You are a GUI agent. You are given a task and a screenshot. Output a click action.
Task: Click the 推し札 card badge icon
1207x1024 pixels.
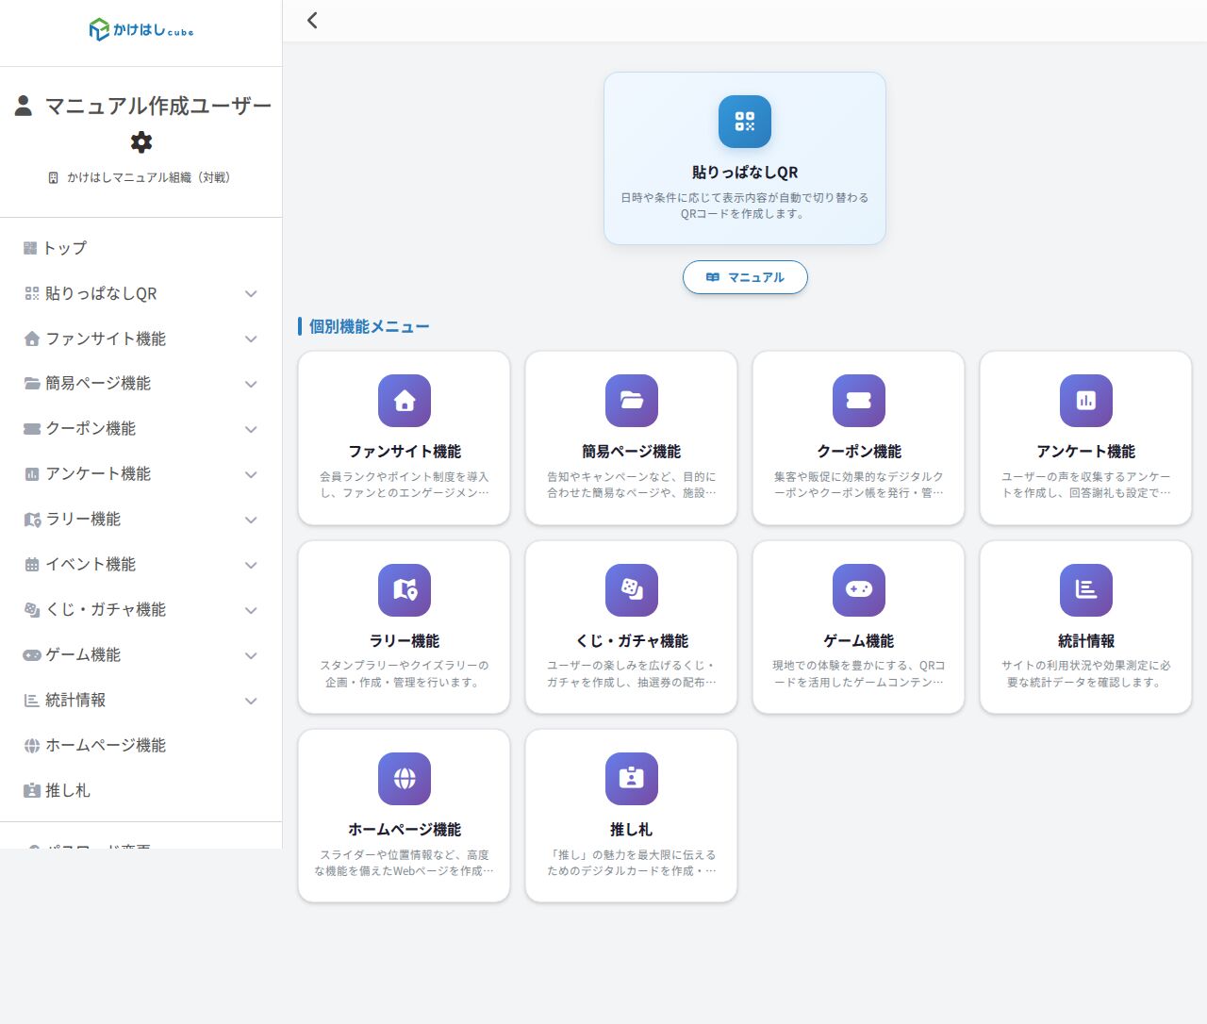[632, 779]
